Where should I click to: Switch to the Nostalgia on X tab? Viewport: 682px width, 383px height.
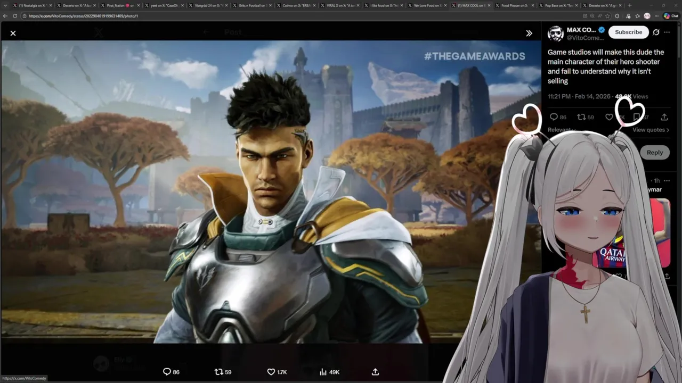(32, 5)
